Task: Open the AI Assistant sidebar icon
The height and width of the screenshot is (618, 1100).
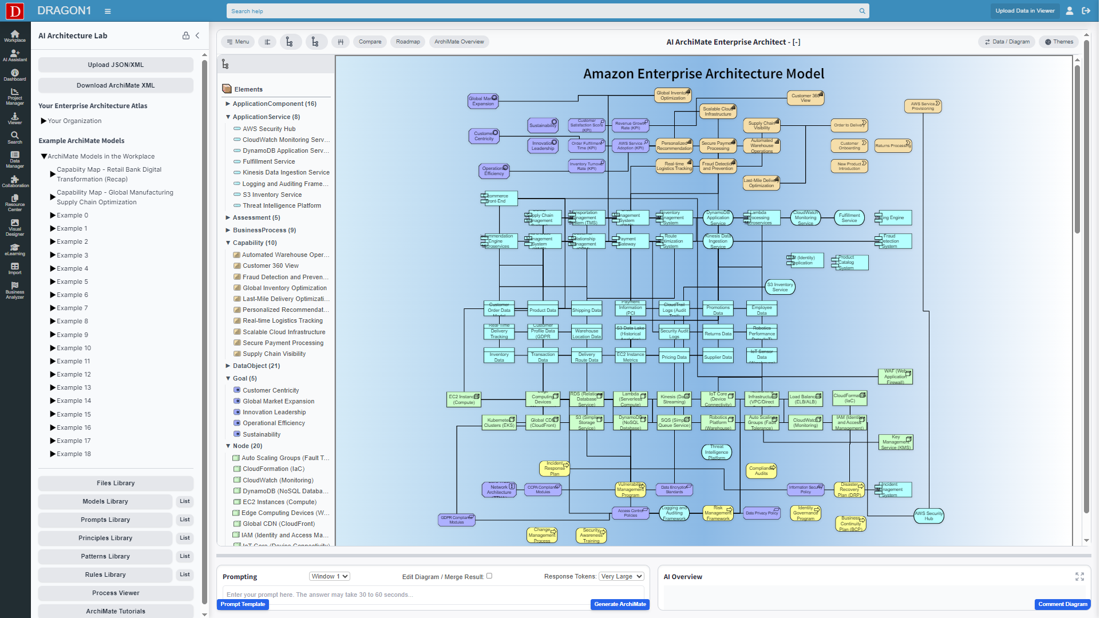Action: pos(15,55)
